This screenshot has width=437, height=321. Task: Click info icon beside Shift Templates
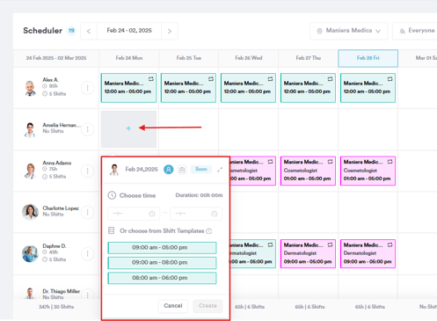pos(209,231)
